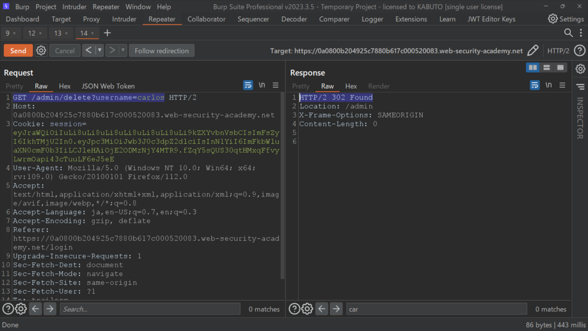Switch to Repeater tab 13
Screen dimensions: 588x331
click(58, 33)
